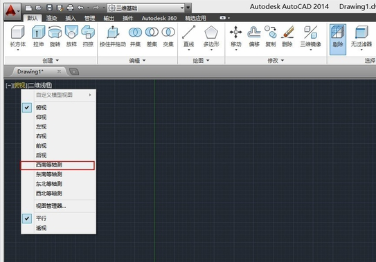Click the new drawing tab icon beside Drawing1
Viewport: 376px width, 262px height.
(74, 72)
